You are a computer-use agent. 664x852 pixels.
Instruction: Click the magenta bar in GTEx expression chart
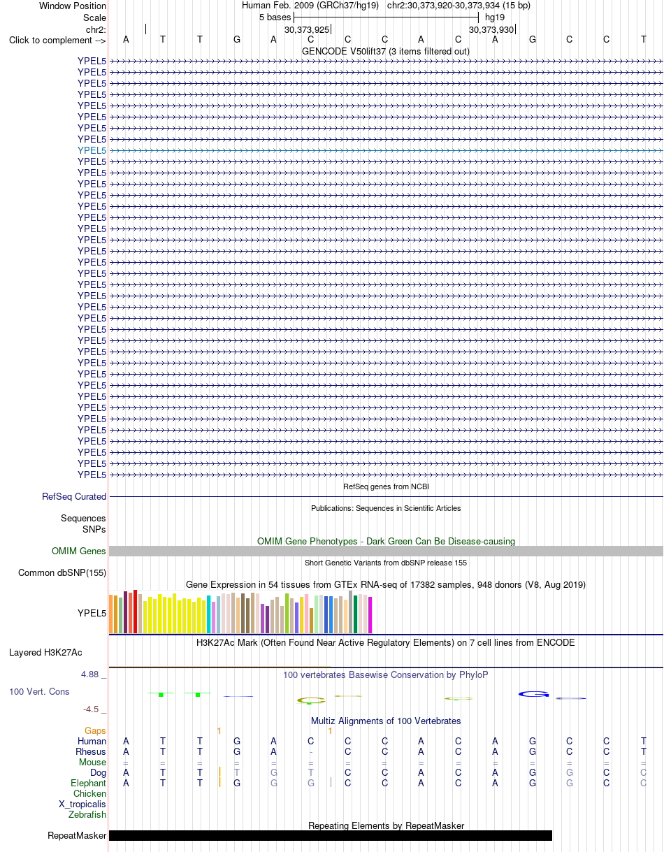(370, 615)
